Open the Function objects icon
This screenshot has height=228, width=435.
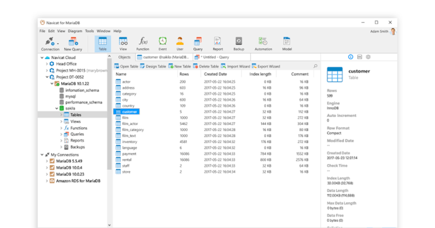[x=143, y=41]
